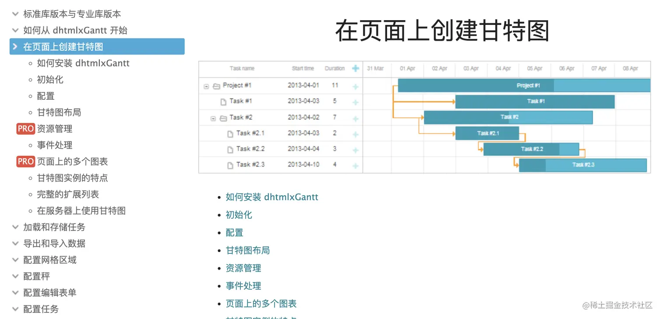Click Duration column header
The height and width of the screenshot is (319, 662).
coord(335,68)
